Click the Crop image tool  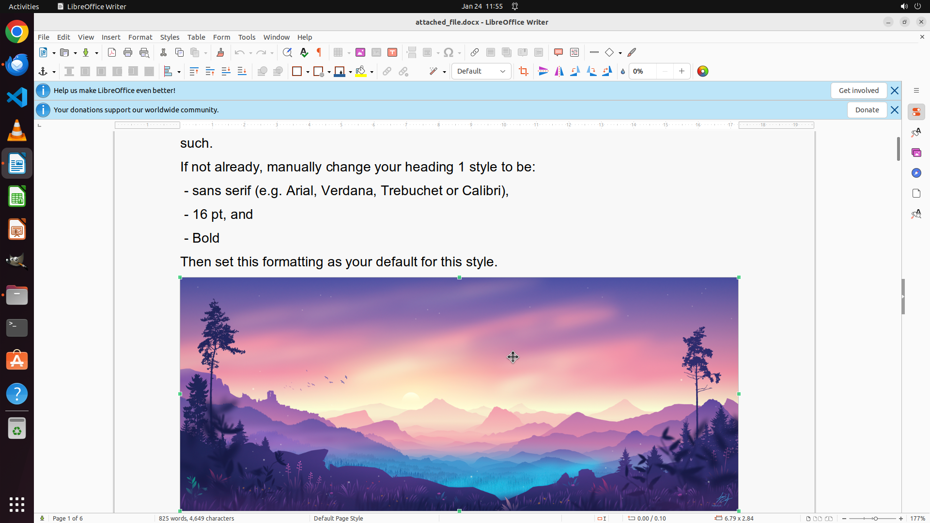click(x=523, y=72)
